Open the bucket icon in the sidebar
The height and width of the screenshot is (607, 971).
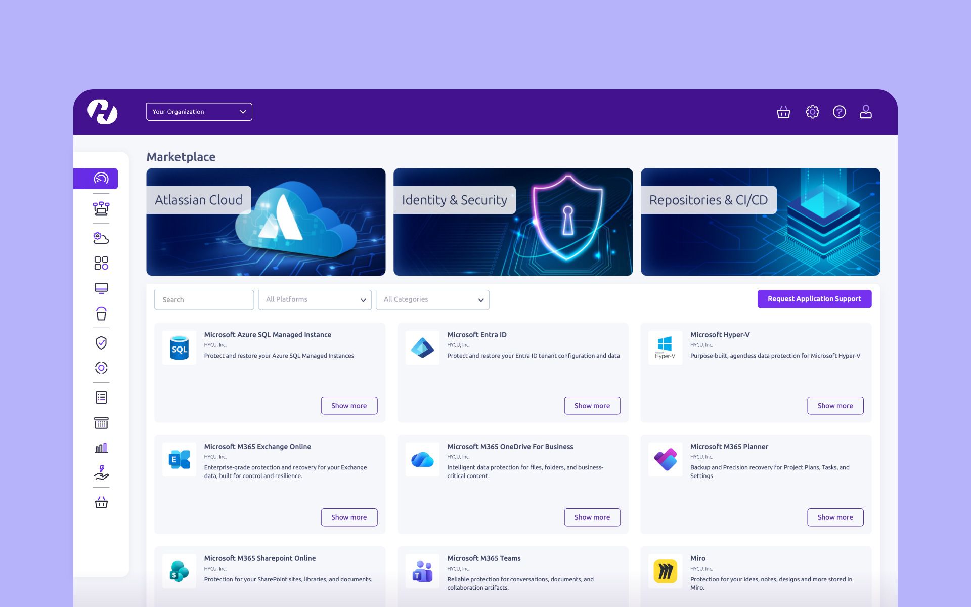click(101, 314)
